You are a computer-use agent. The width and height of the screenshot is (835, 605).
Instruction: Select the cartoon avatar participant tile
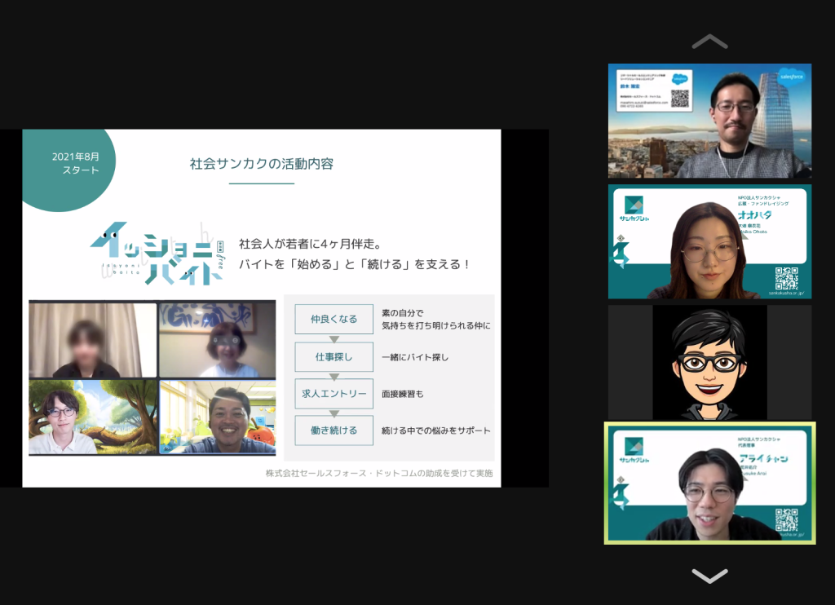click(x=710, y=363)
